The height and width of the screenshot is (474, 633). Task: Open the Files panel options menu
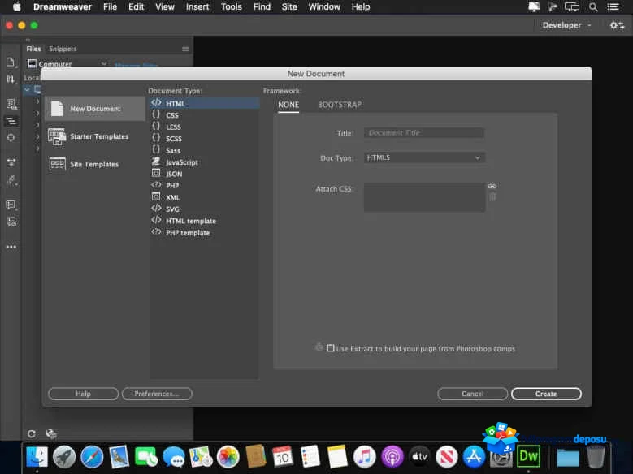coord(185,49)
